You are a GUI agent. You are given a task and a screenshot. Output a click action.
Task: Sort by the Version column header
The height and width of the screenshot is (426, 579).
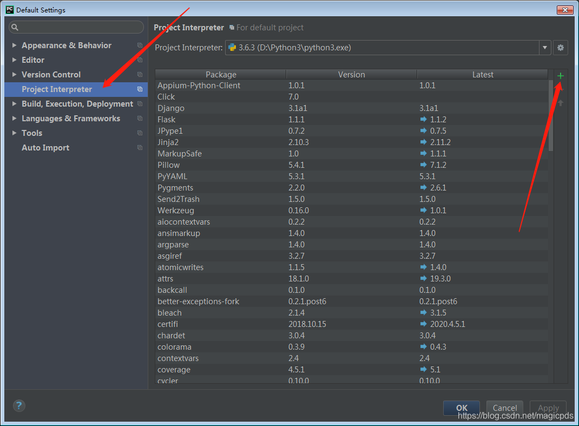pyautogui.click(x=352, y=74)
